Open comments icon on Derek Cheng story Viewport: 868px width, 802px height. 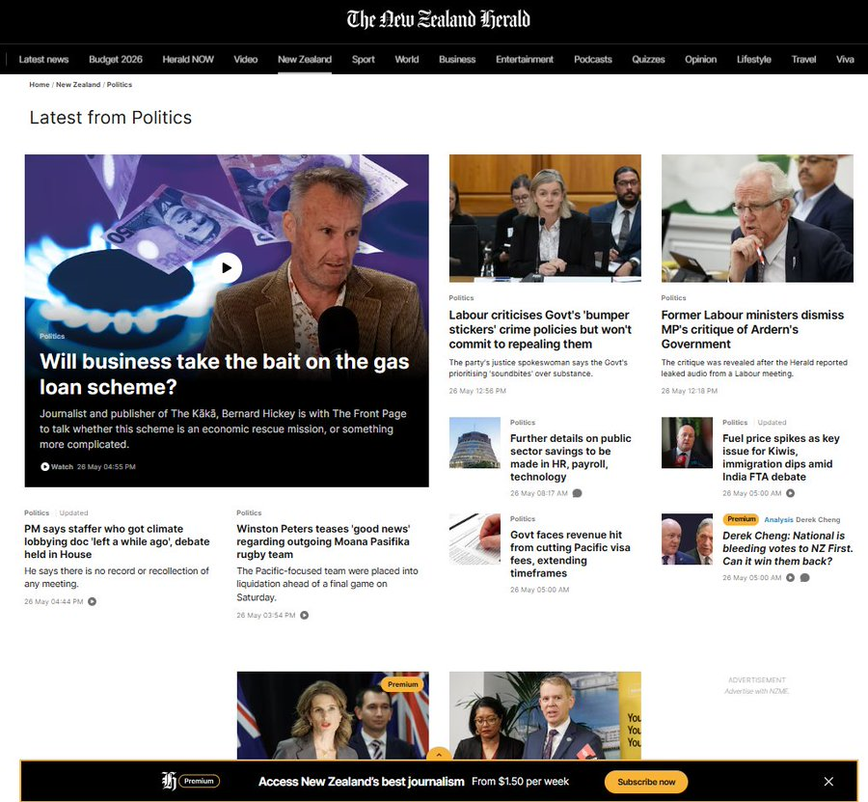805,578
